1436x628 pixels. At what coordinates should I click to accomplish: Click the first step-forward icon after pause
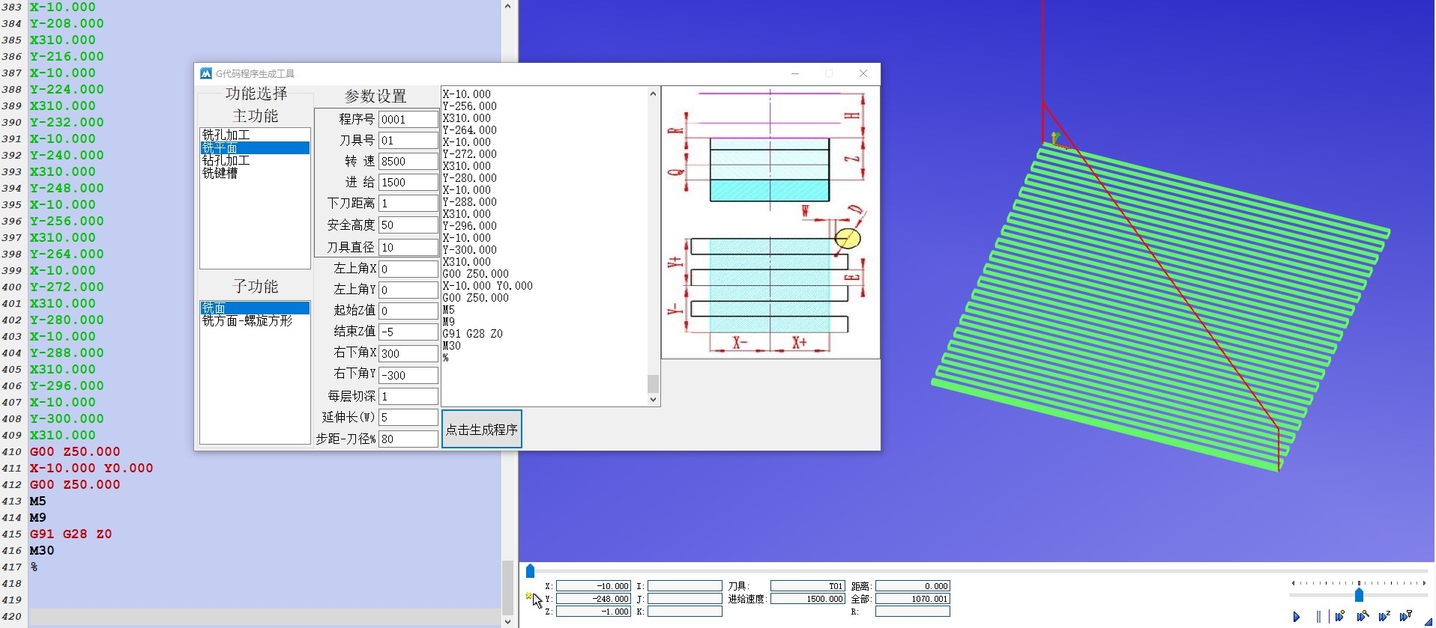coord(1340,617)
